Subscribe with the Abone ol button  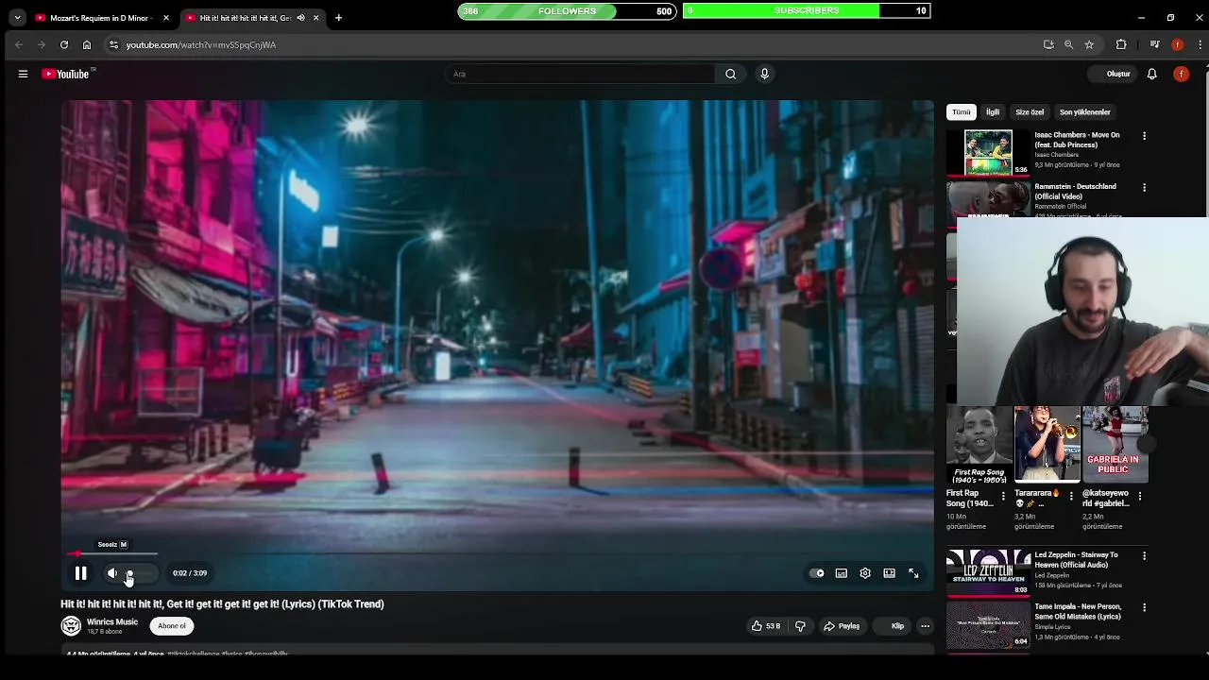[172, 626]
